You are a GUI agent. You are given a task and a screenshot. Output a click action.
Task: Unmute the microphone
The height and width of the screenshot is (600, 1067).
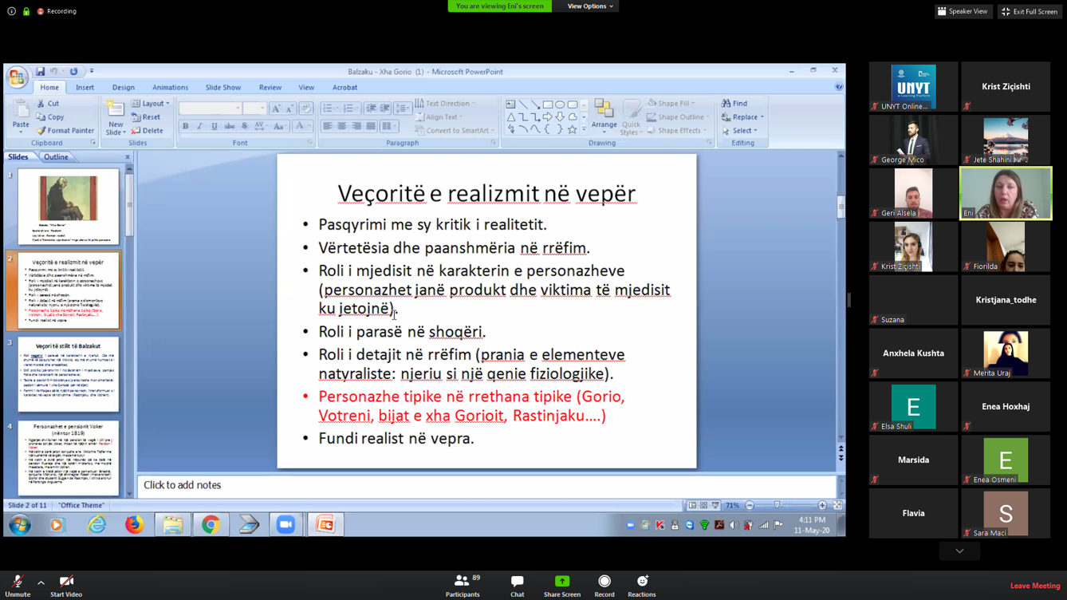click(18, 583)
